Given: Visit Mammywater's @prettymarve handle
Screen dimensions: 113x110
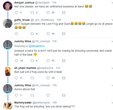Looking at the screenshot, I should [x=41, y=103].
